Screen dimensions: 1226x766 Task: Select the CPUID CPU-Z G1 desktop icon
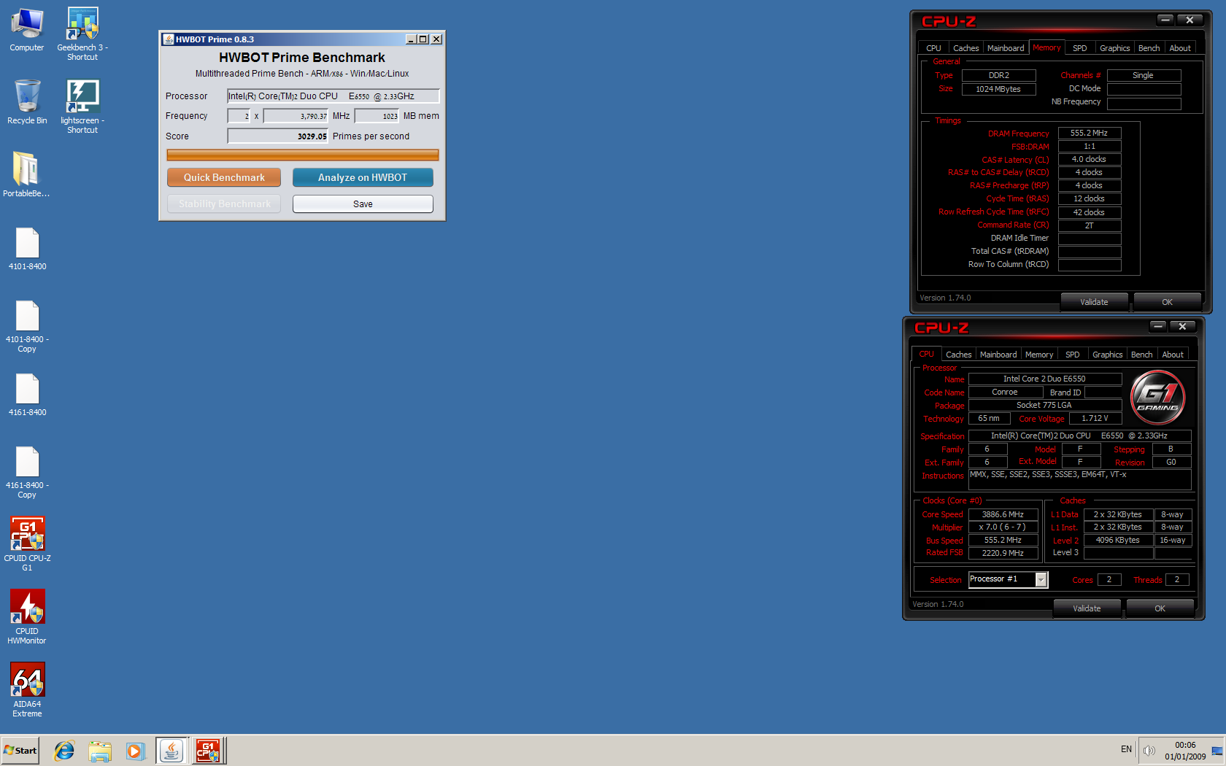coord(27,544)
